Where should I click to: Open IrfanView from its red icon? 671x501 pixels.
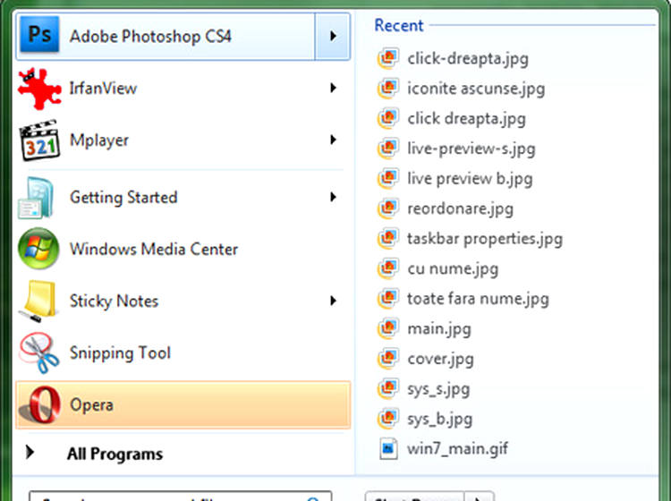pyautogui.click(x=38, y=89)
